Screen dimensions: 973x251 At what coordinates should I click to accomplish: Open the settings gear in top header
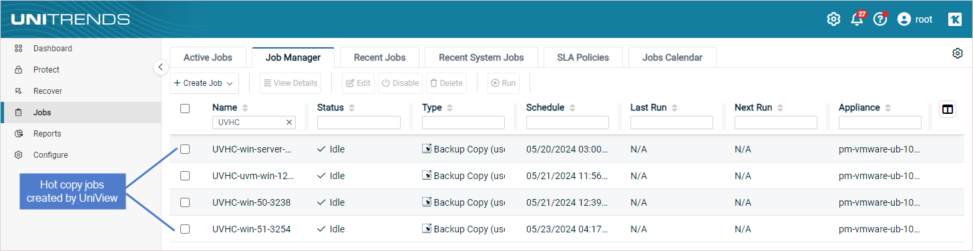tap(833, 19)
